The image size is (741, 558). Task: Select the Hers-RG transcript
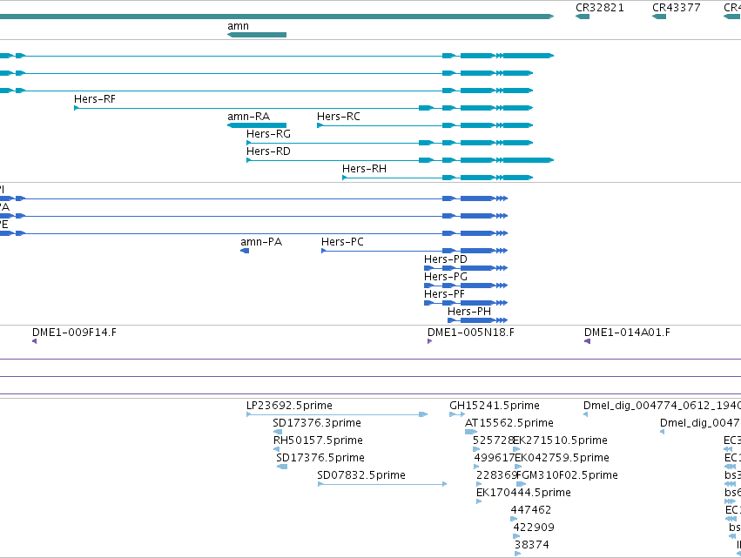click(x=389, y=143)
